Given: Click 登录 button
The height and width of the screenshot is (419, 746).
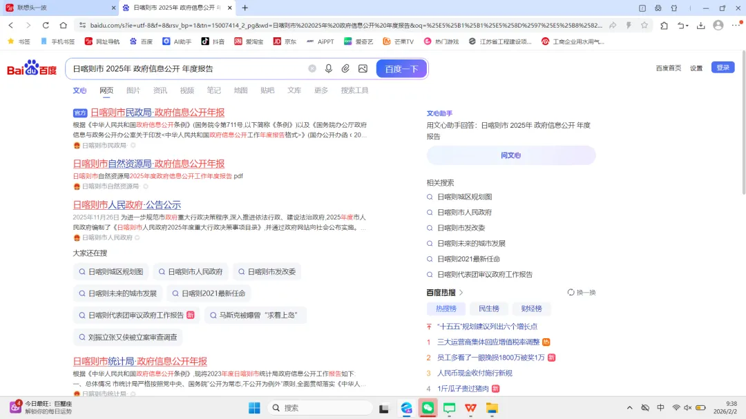Looking at the screenshot, I should 723,68.
